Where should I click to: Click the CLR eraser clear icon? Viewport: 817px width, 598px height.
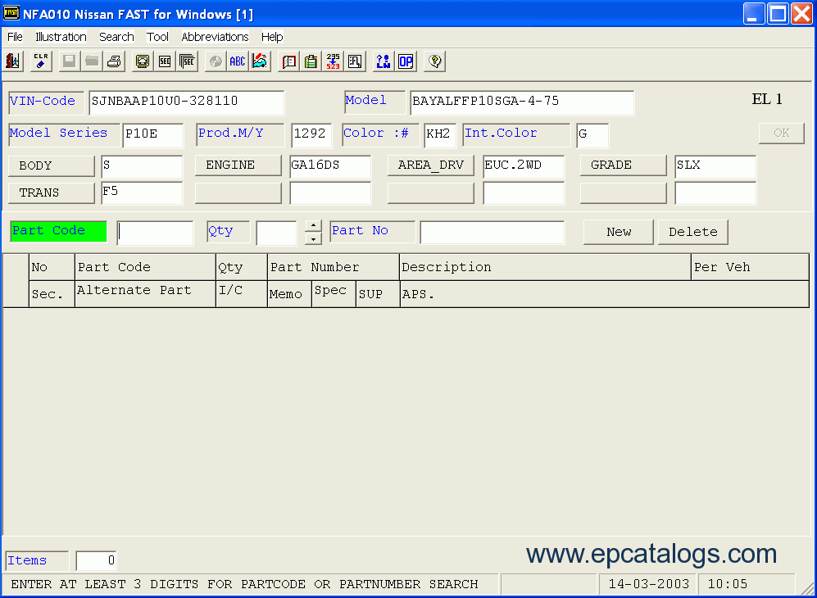(41, 61)
